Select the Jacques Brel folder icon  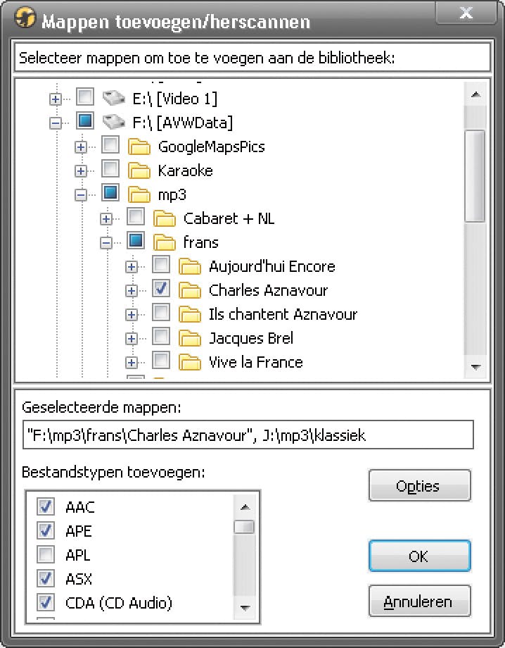(190, 338)
